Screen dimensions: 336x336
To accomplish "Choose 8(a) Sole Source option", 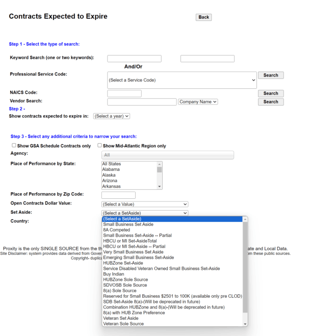I will point(172,291).
